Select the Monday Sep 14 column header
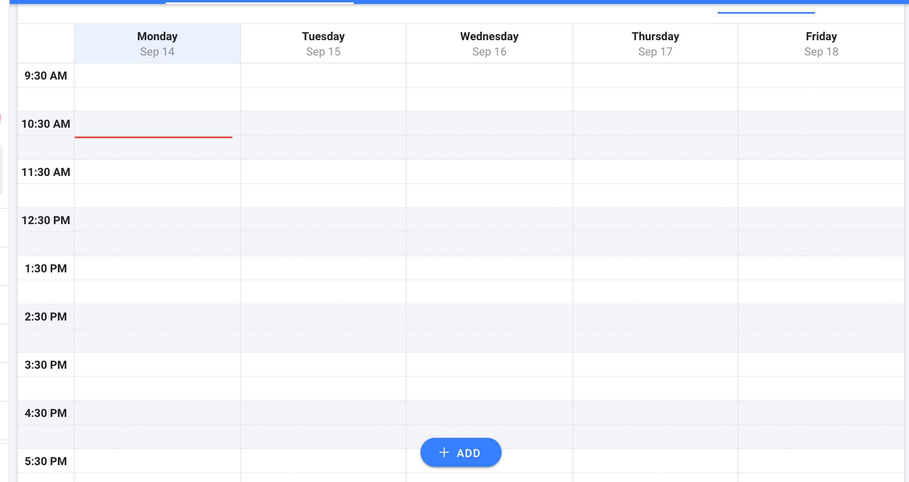This screenshot has width=909, height=482. (x=157, y=43)
